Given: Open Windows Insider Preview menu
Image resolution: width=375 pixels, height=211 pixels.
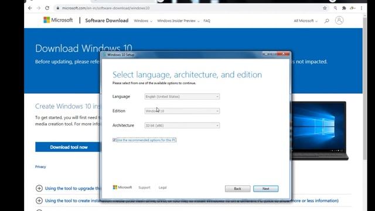Looking at the screenshot, I should [178, 21].
